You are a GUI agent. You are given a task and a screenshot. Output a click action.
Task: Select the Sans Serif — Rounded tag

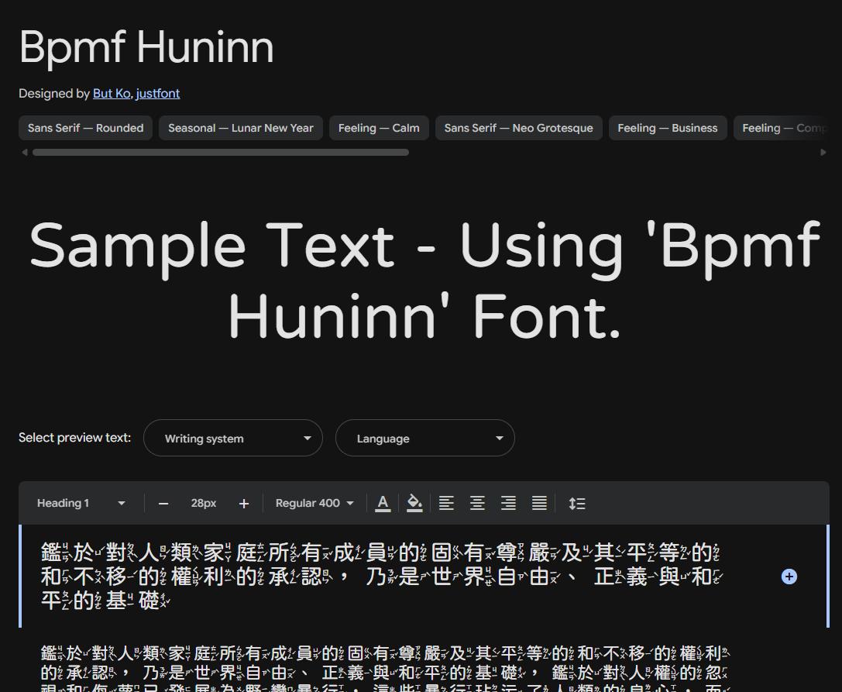pos(86,128)
